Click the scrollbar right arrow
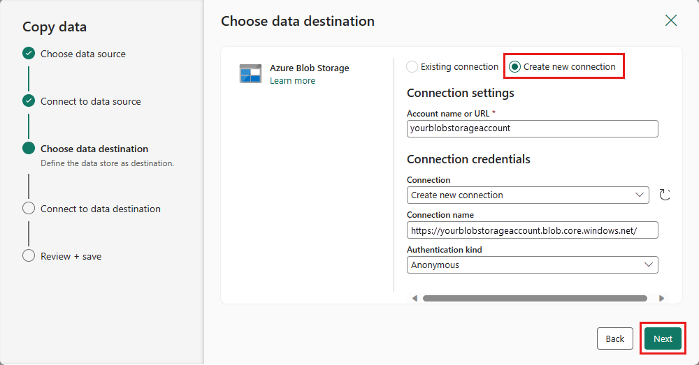The height and width of the screenshot is (365, 699). [x=661, y=298]
